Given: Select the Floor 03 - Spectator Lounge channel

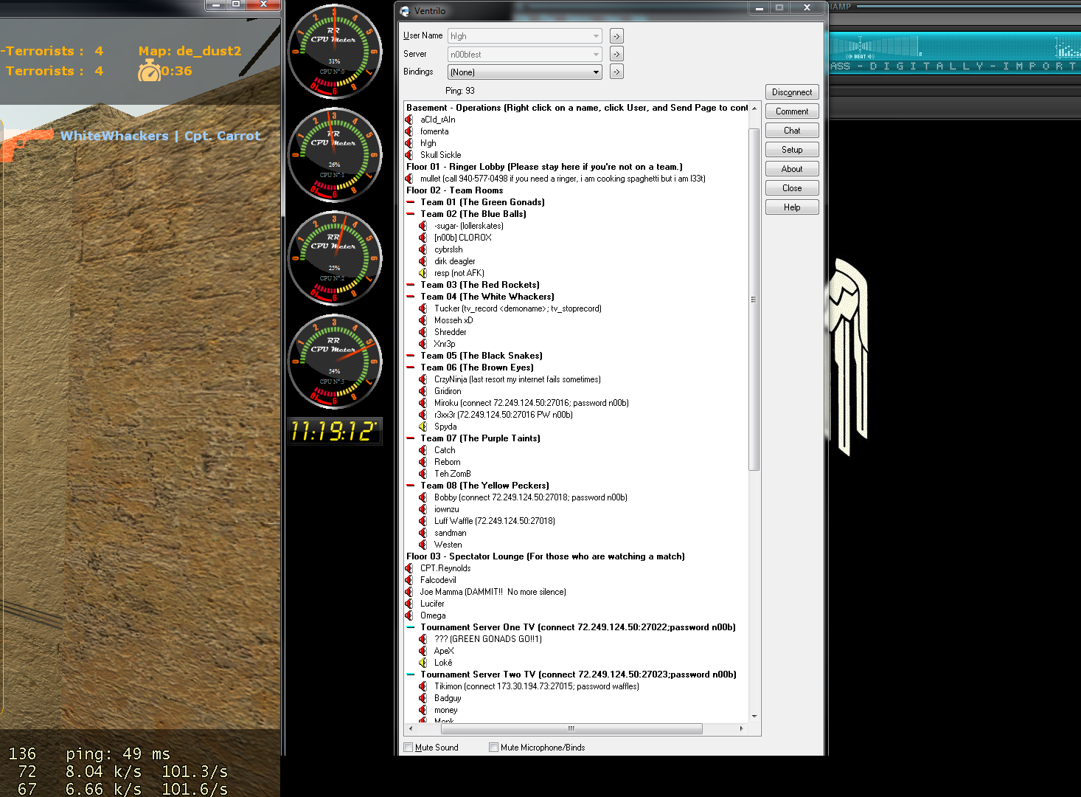Looking at the screenshot, I should 545,556.
